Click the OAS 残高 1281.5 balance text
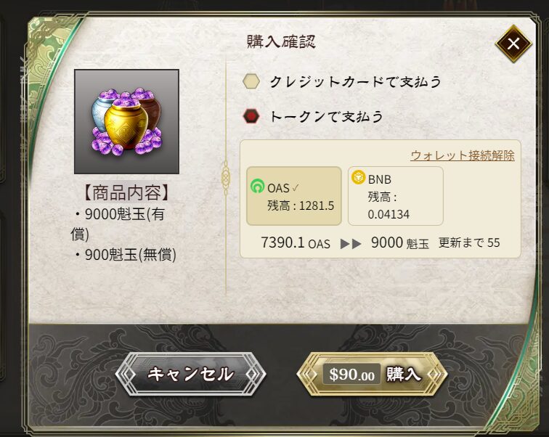Image resolution: width=549 pixels, height=437 pixels. coord(301,205)
